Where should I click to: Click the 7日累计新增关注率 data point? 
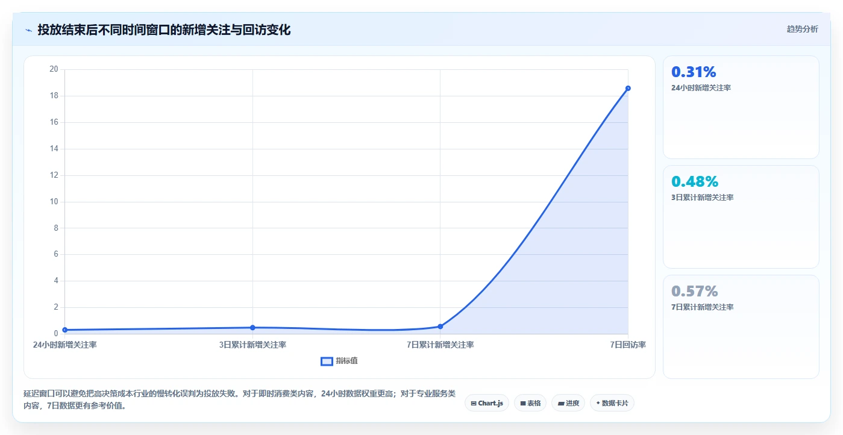click(440, 327)
